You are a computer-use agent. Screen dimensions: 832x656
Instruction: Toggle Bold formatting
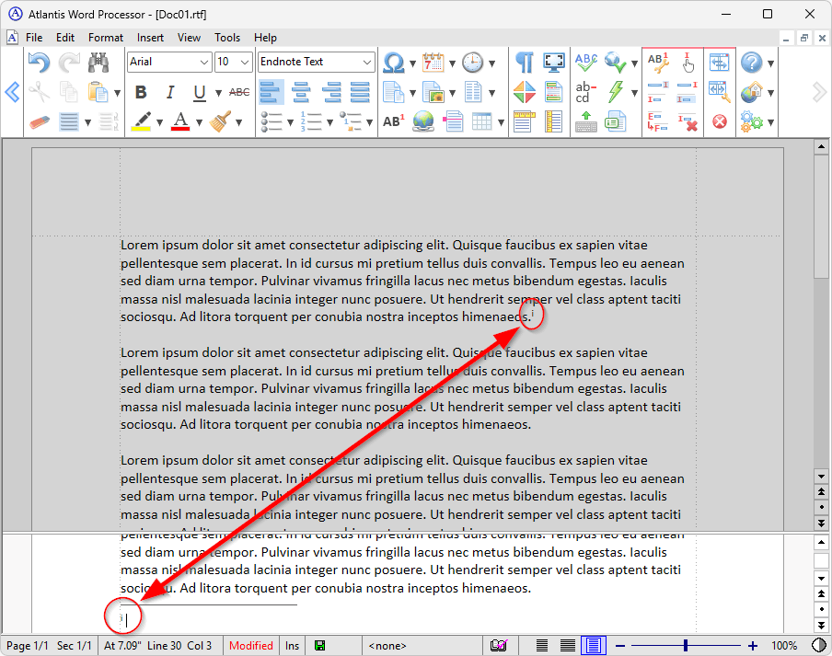click(x=141, y=92)
